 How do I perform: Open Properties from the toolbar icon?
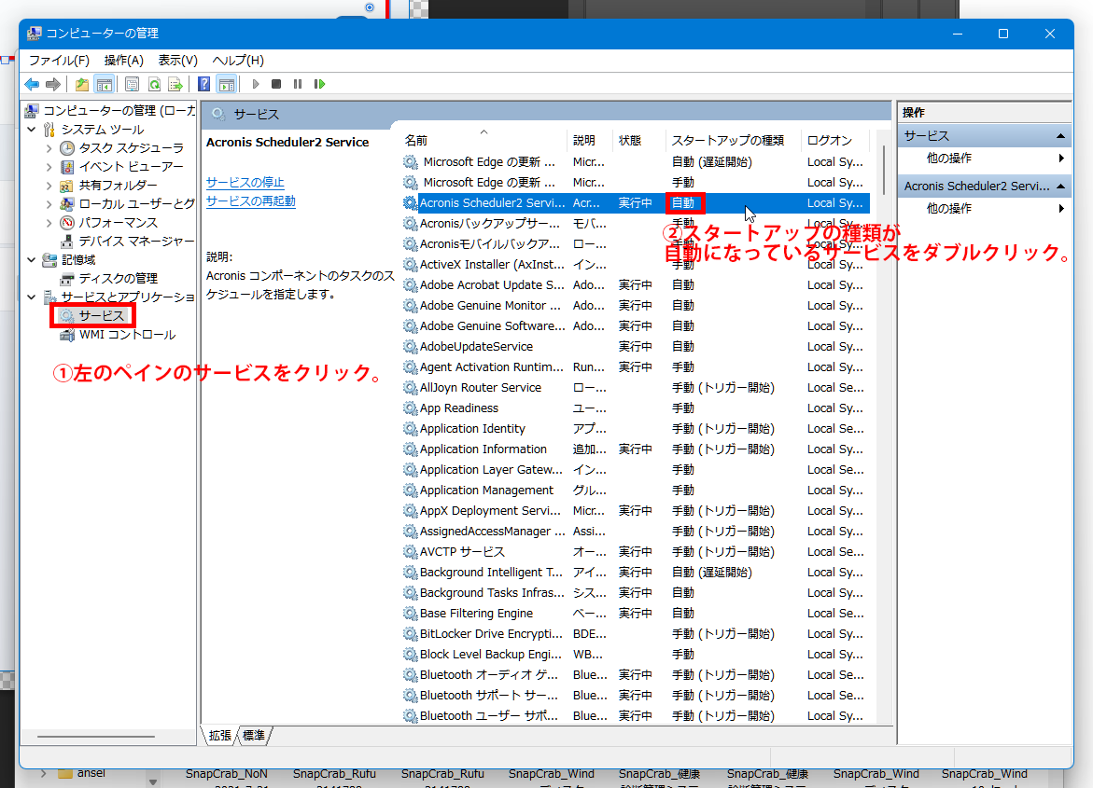tap(132, 84)
